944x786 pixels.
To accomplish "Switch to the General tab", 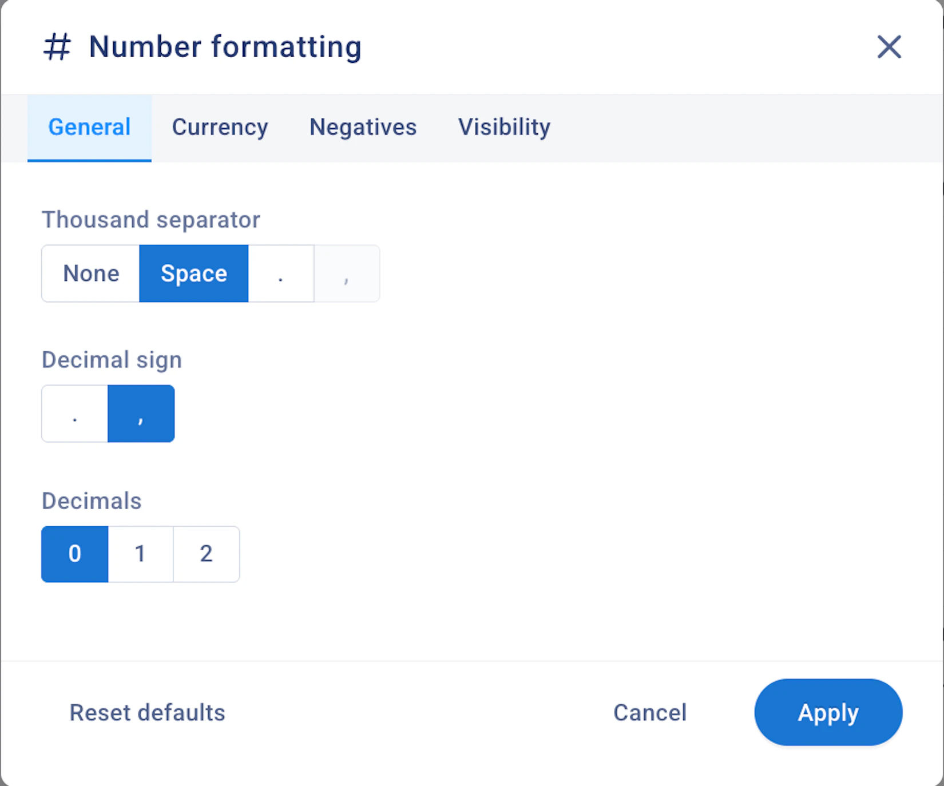I will 89,128.
